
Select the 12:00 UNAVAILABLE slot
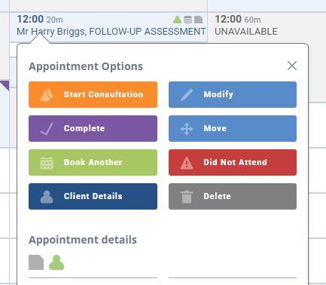point(267,27)
